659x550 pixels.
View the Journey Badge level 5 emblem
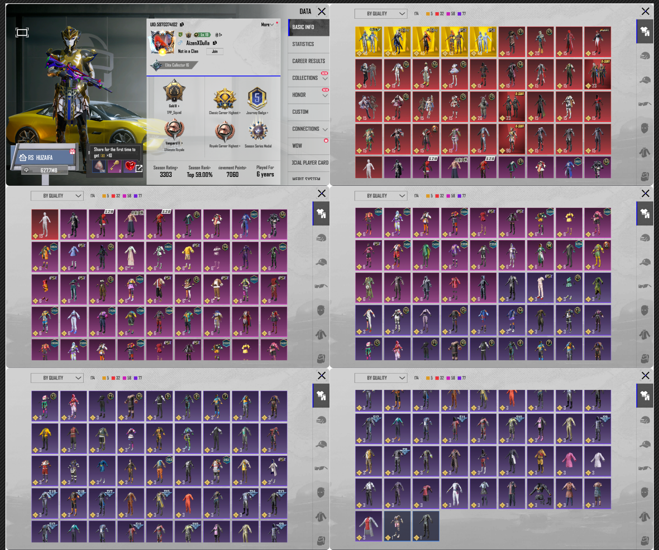257,98
